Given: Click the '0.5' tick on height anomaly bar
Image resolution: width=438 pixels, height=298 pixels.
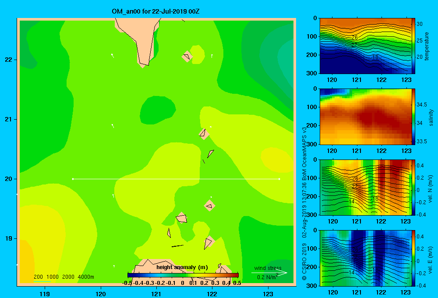Looking at the screenshot, I should point(237,283).
